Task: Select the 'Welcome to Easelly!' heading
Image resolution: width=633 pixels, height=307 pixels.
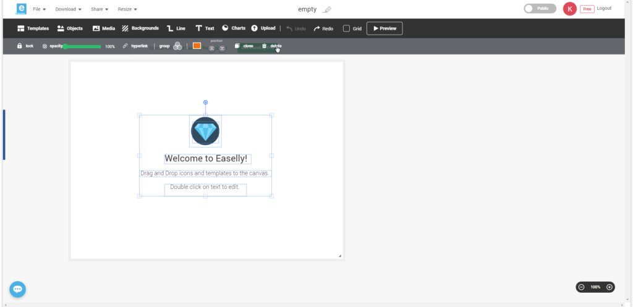Action: point(206,159)
